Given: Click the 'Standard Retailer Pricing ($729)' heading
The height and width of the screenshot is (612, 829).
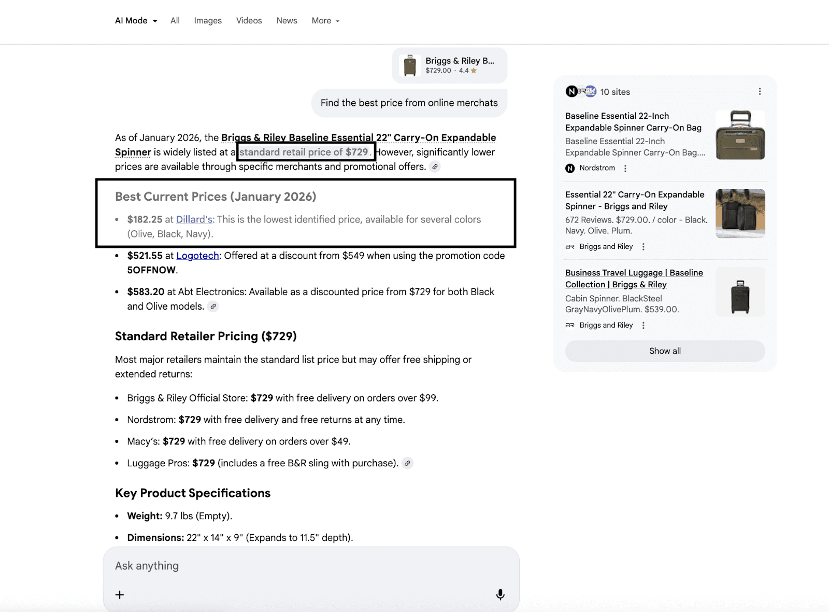Looking at the screenshot, I should [206, 336].
